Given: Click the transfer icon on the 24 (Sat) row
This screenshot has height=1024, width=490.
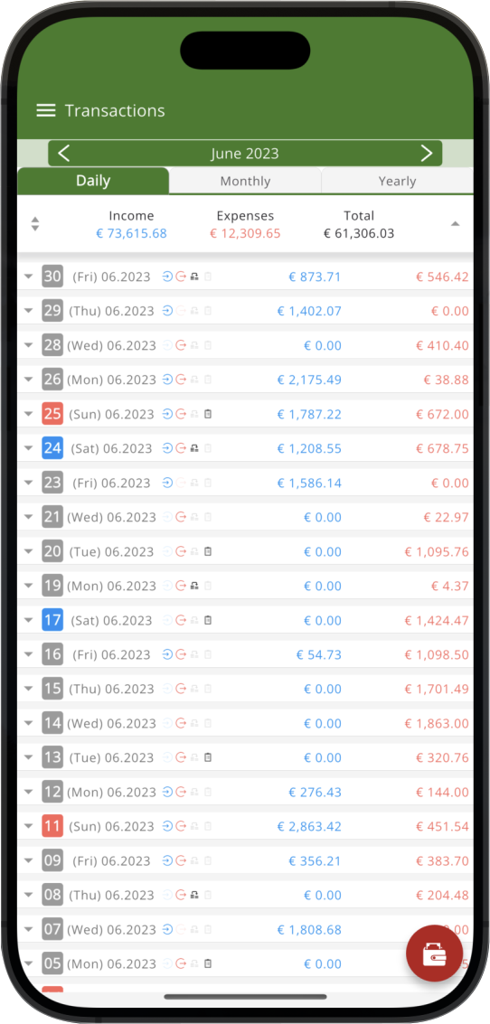Looking at the screenshot, I should pyautogui.click(x=194, y=448).
